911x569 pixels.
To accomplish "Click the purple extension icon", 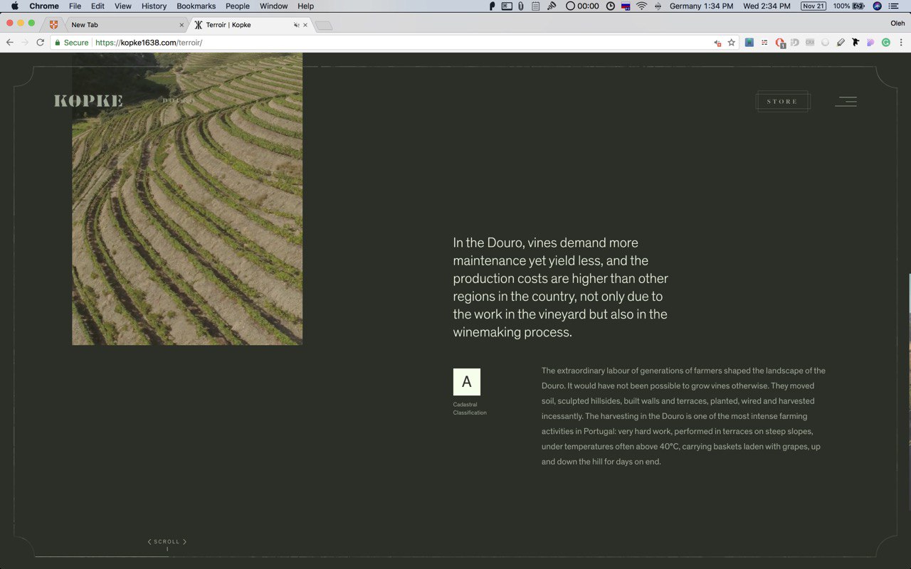I will click(870, 43).
